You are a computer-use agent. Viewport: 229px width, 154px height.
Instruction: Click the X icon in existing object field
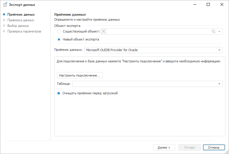click(104, 32)
